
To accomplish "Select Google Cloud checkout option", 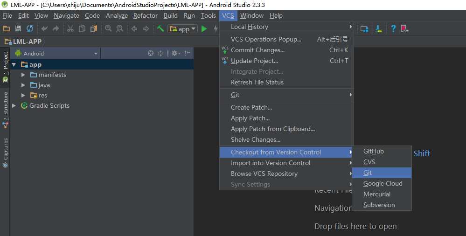I will (382, 183).
